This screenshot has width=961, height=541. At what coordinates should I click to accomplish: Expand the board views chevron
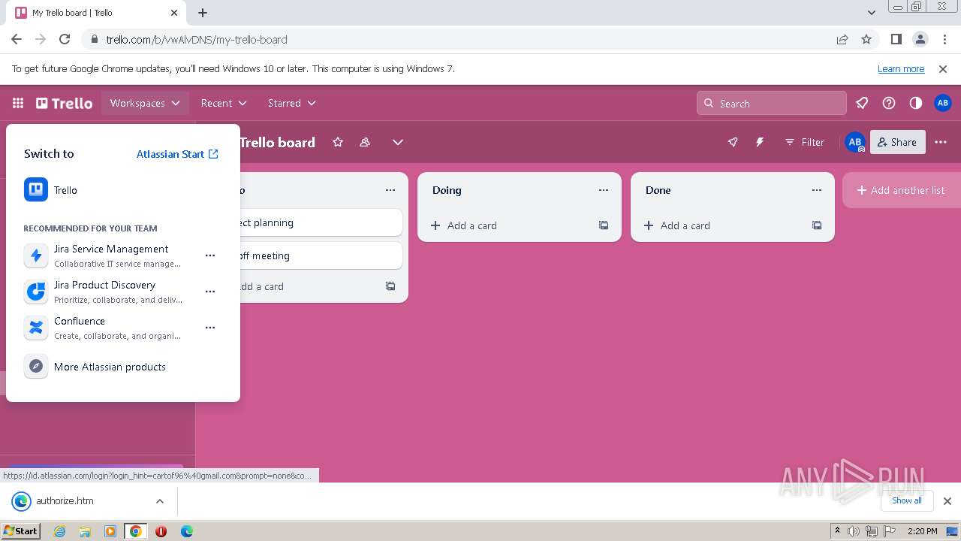pos(398,142)
